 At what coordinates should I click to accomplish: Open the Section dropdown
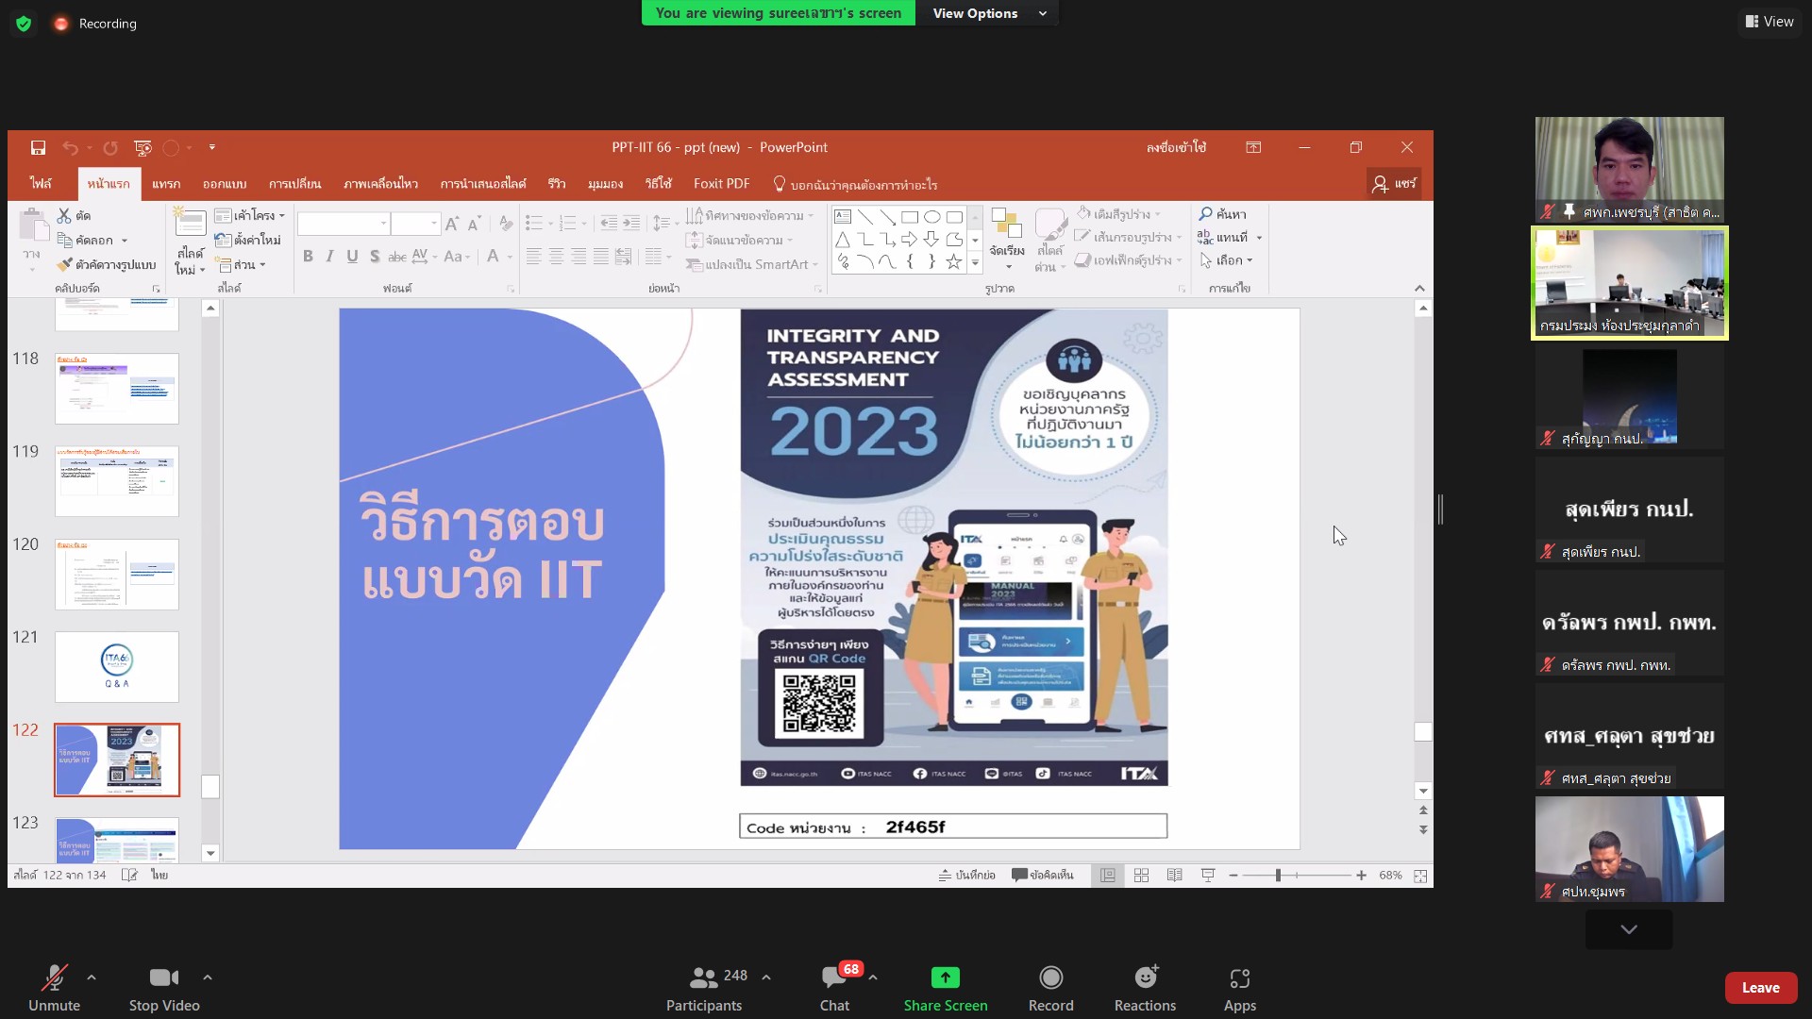click(241, 264)
